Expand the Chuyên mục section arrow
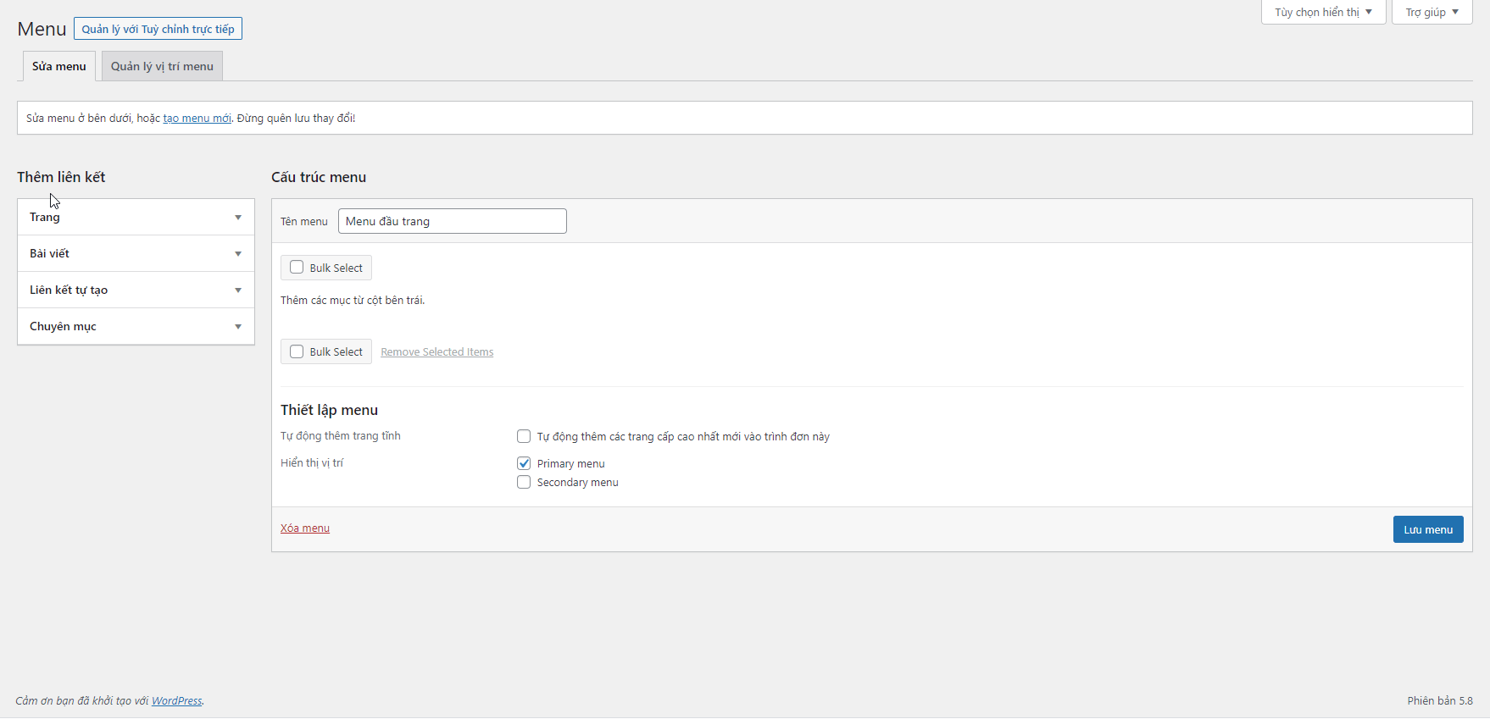Image resolution: width=1490 pixels, height=719 pixels. (238, 327)
